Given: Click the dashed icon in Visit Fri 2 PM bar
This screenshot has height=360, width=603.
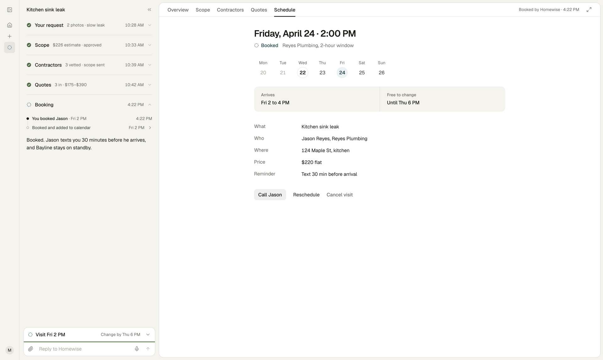Looking at the screenshot, I should [30, 335].
